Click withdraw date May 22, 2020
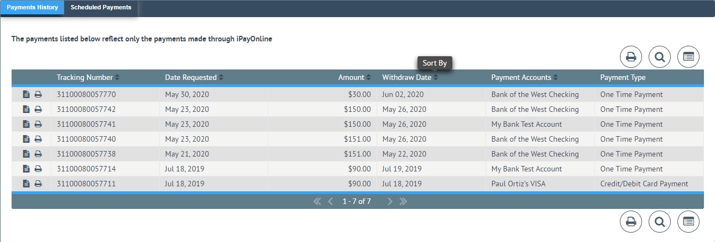The image size is (715, 242). click(404, 154)
